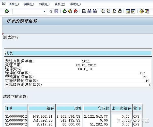
Task: Click the 发送方财务年度 label
Action: coord(20,61)
